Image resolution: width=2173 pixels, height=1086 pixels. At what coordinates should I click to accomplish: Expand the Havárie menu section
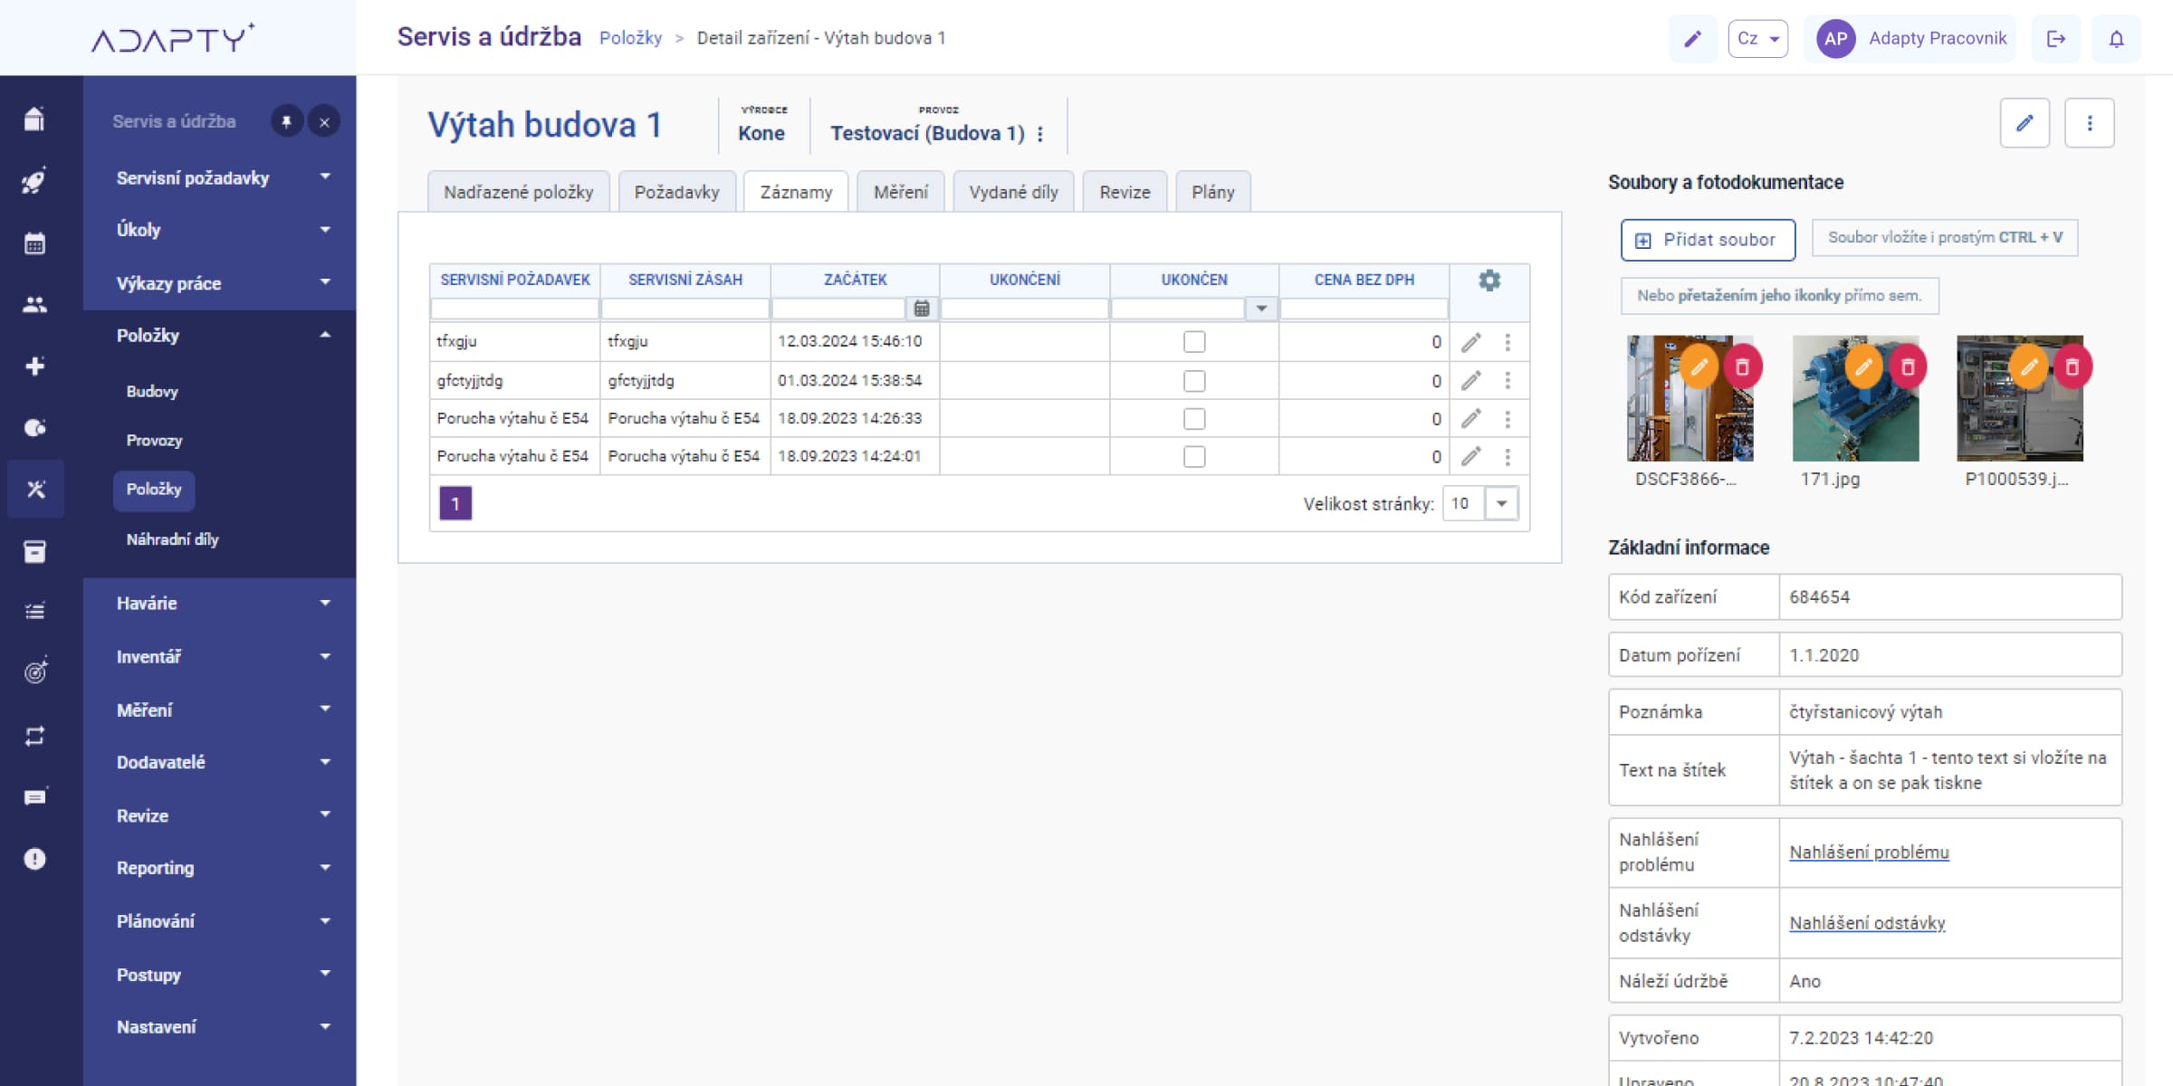(220, 604)
